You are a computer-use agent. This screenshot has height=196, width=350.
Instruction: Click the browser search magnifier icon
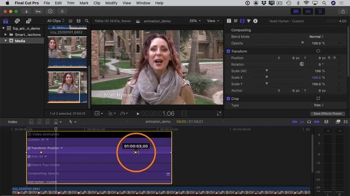pos(86,21)
